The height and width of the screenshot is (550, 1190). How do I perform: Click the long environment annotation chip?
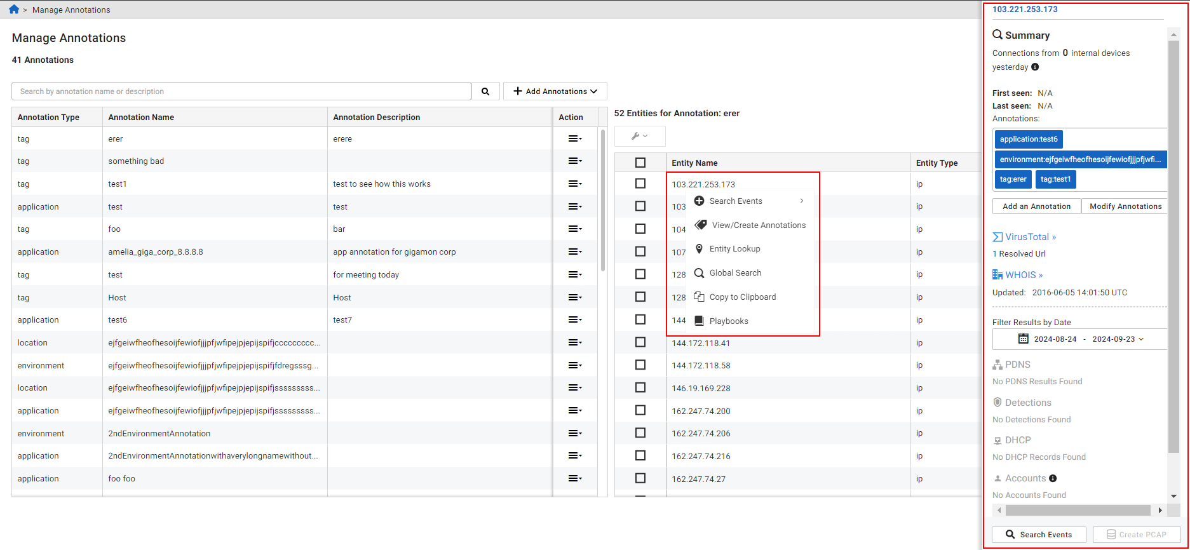coord(1080,159)
